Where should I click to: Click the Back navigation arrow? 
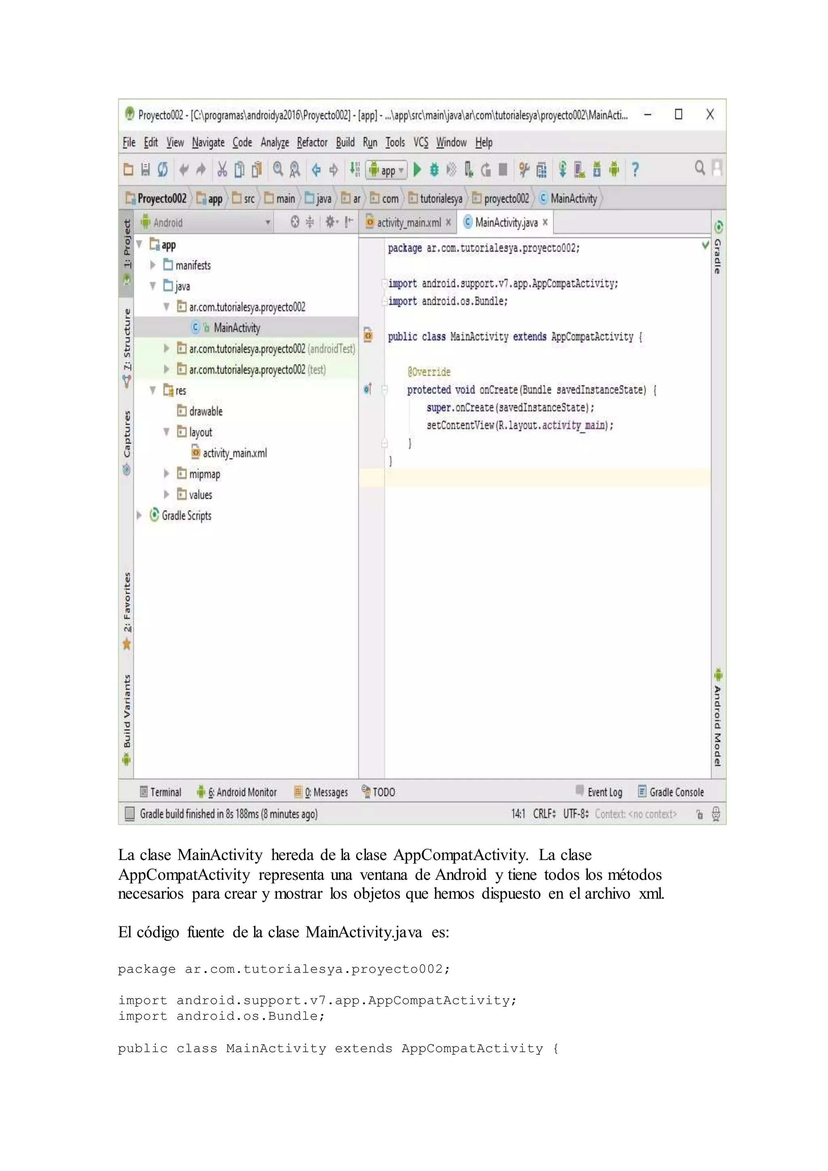point(316,169)
